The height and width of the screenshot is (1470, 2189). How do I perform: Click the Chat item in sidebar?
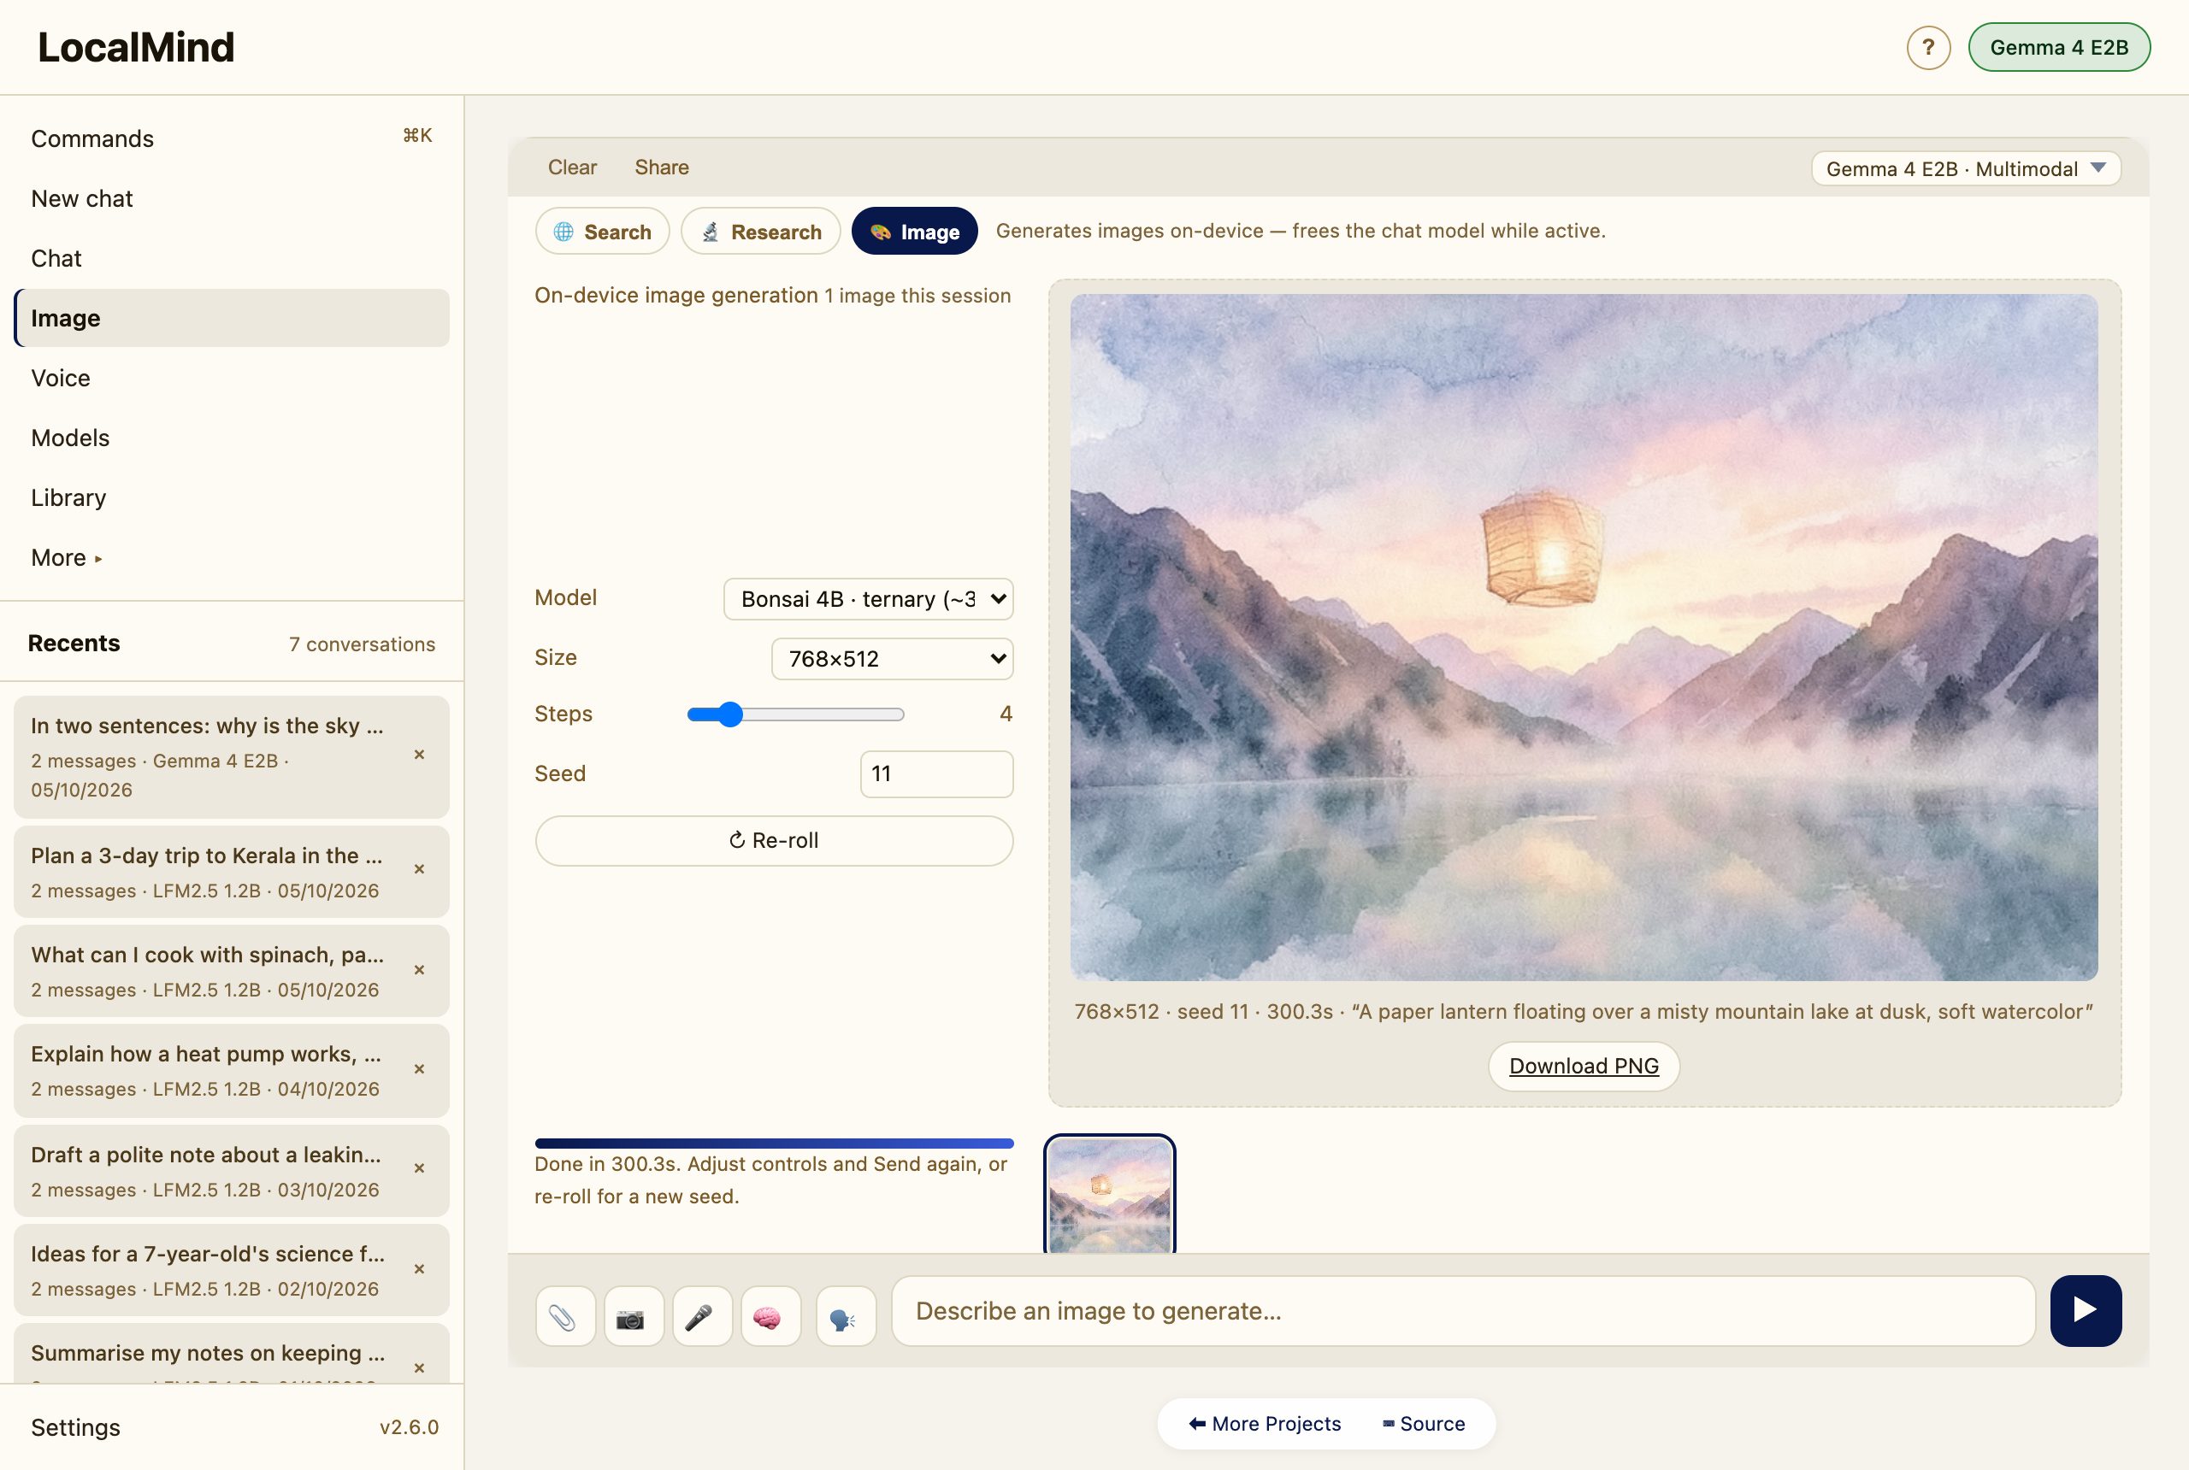point(232,259)
